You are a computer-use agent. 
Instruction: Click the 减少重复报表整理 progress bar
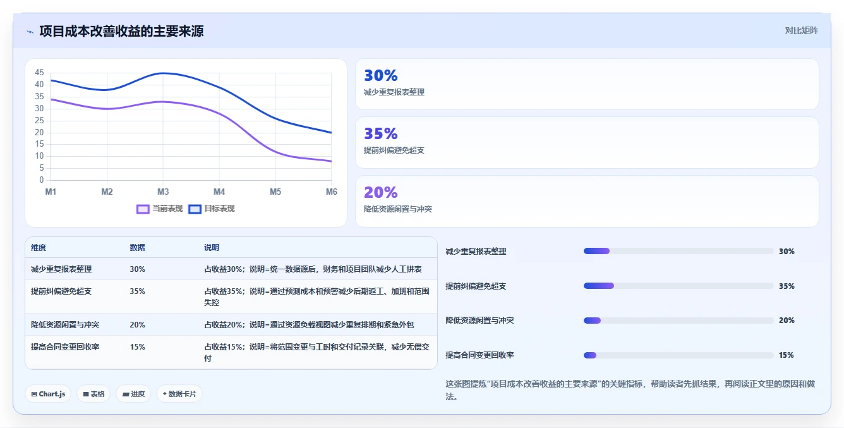(x=678, y=251)
